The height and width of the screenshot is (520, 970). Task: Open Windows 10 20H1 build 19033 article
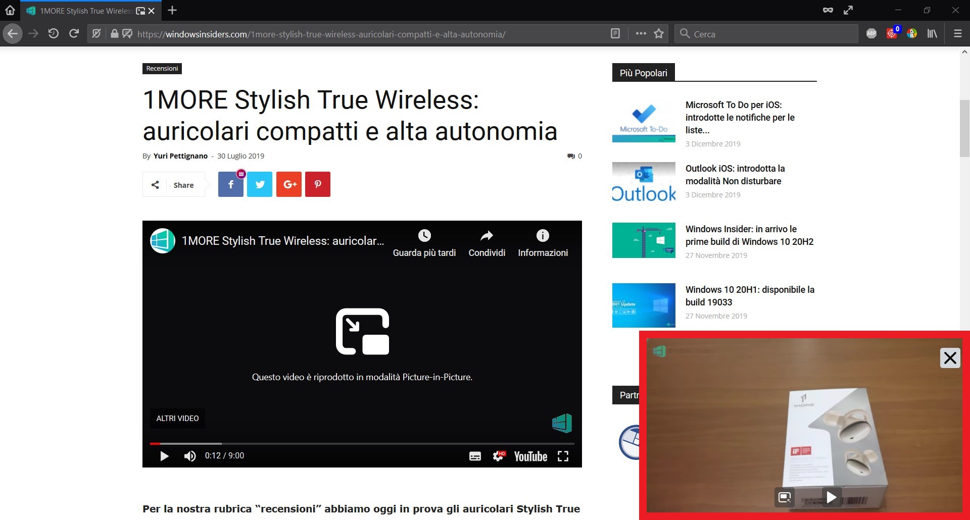(750, 296)
